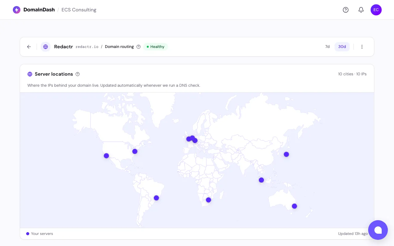Open the help question-mark icon in header

pyautogui.click(x=346, y=10)
